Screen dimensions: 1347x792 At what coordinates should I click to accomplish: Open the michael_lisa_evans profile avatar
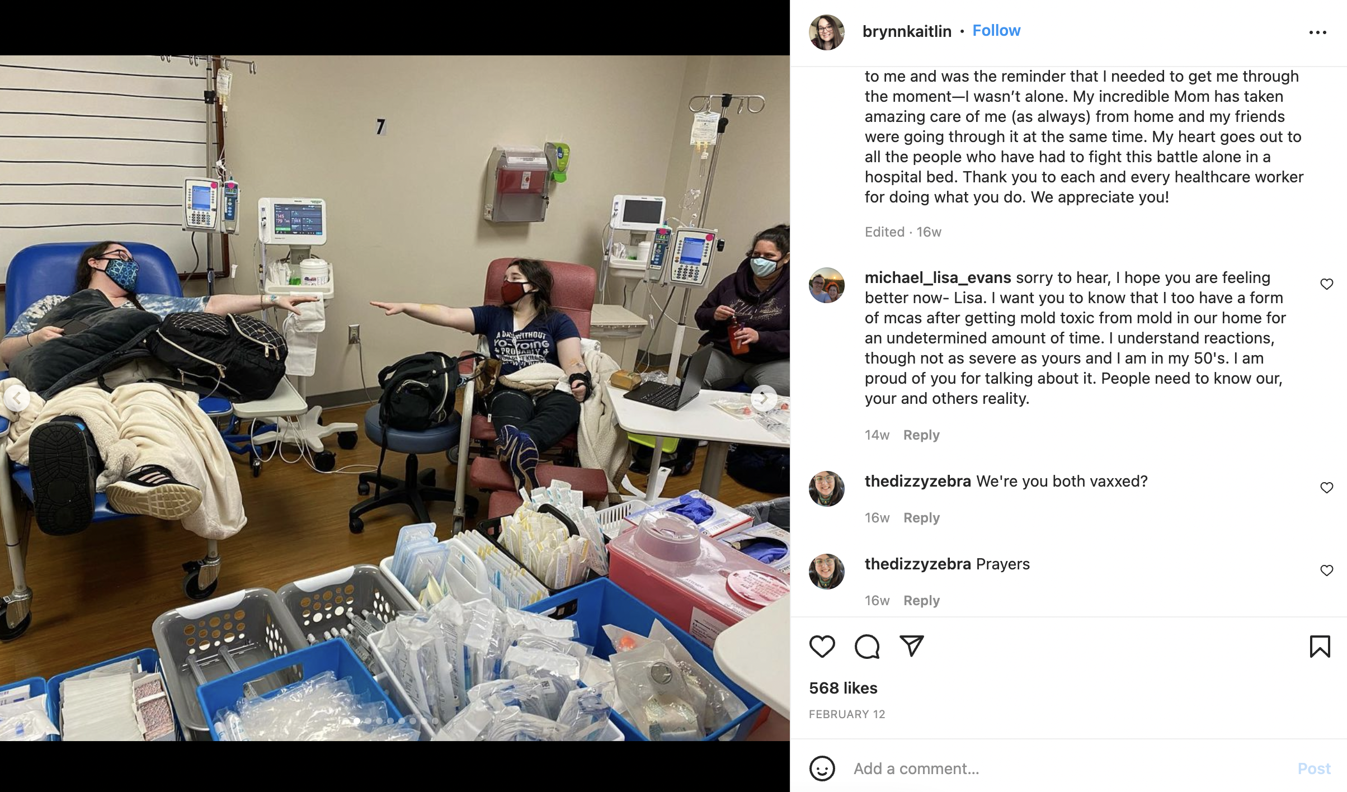826,285
